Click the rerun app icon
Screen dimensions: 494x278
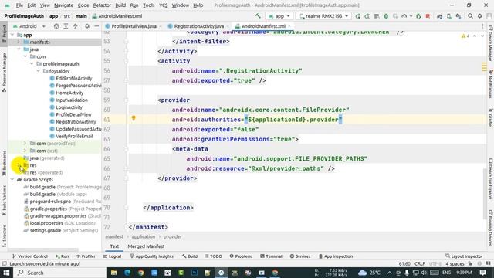click(x=357, y=16)
